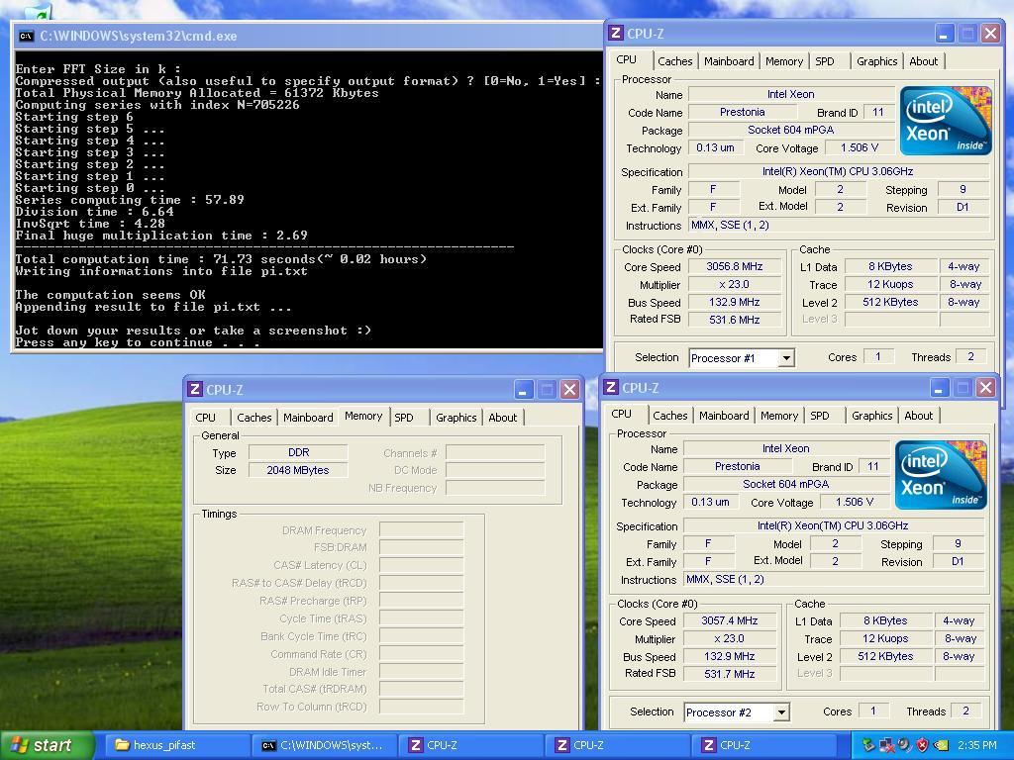The image size is (1014, 760).
Task: Click the cmd.exe window title bar
Action: click(308, 36)
